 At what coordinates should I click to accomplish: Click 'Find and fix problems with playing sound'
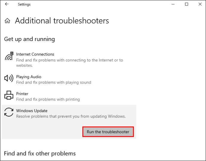pos(54,83)
